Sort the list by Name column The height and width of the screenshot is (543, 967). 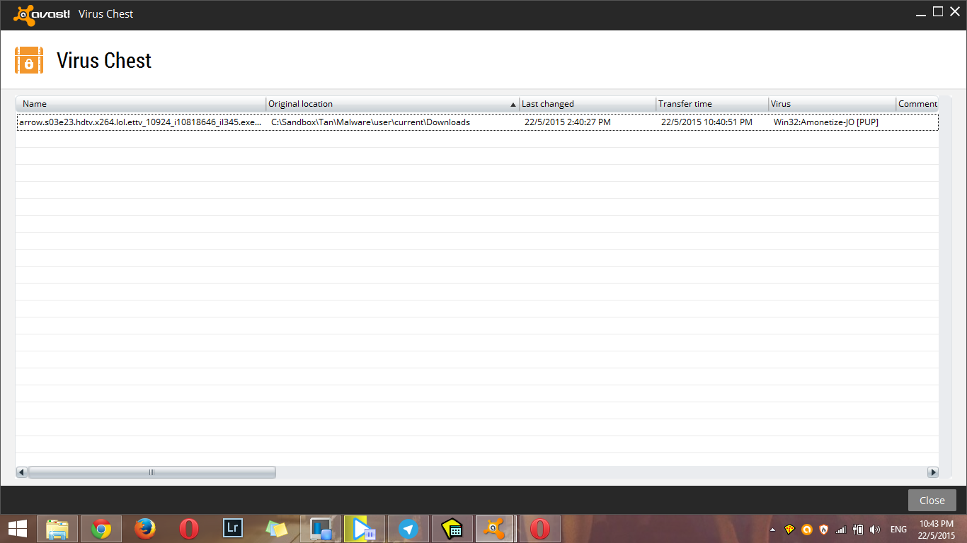(140, 104)
